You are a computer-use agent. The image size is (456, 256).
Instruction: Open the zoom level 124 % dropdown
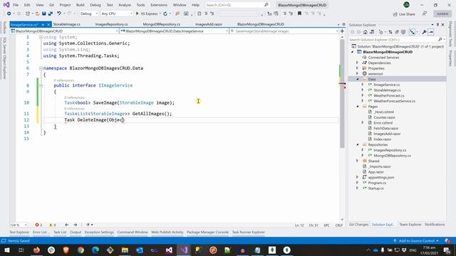(x=19, y=225)
